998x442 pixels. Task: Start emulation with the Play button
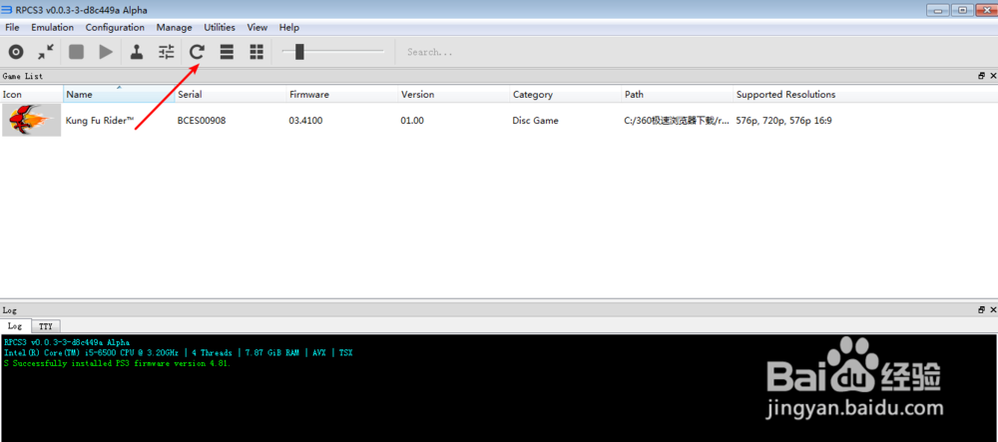click(x=107, y=52)
